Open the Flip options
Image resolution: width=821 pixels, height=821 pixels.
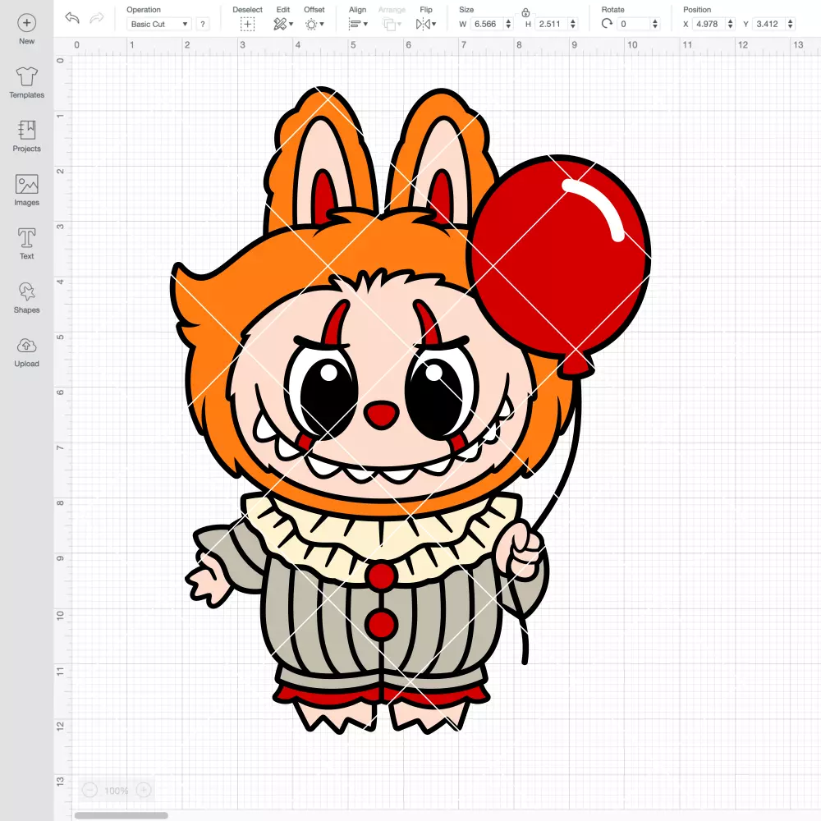(x=425, y=24)
